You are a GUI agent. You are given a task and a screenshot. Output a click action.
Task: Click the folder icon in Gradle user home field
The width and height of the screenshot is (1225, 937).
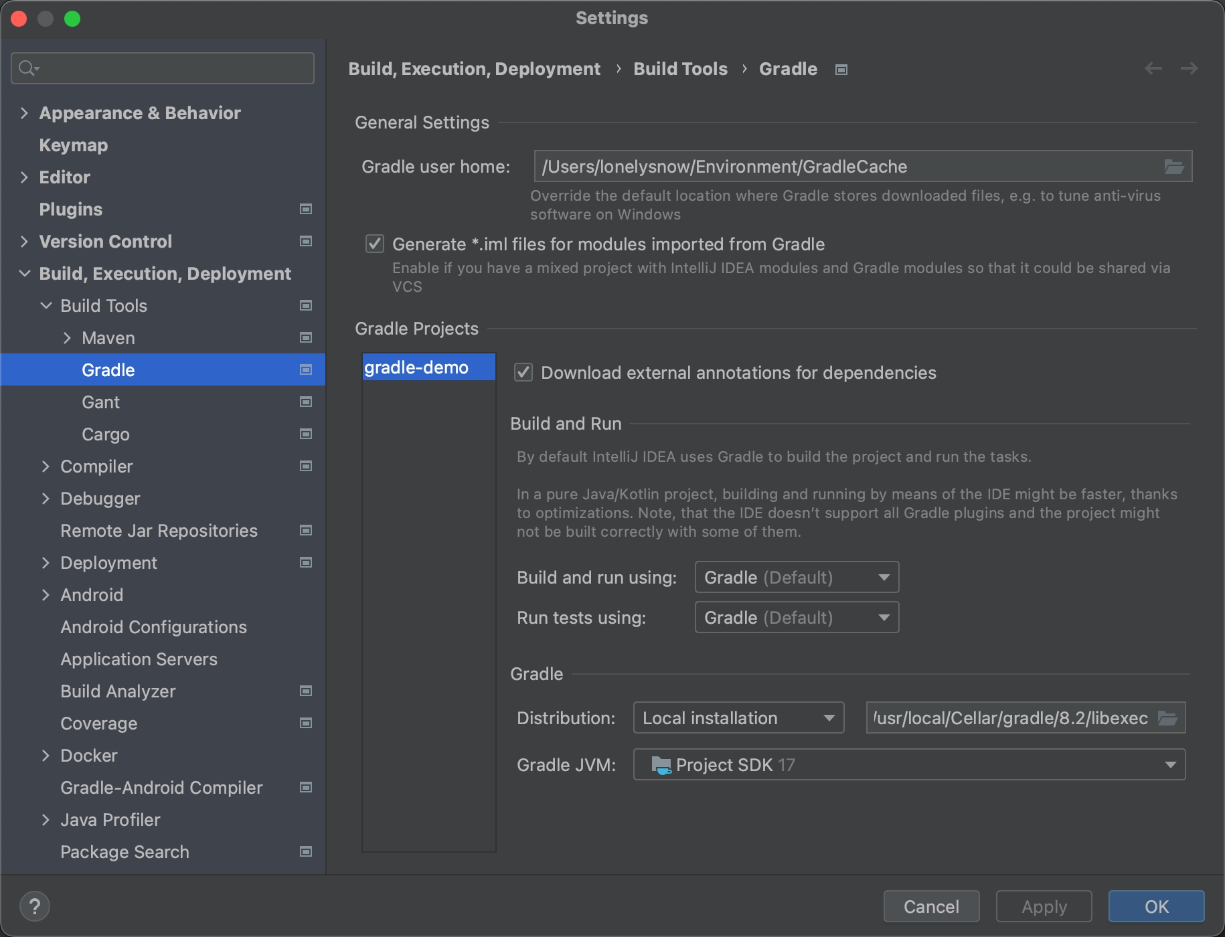1173,167
